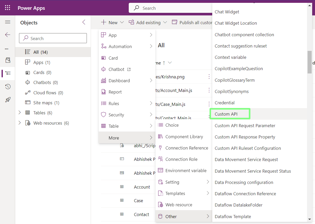The width and height of the screenshot is (315, 224).
Task: Open more options for Case_Main.js row
Action: point(209,104)
